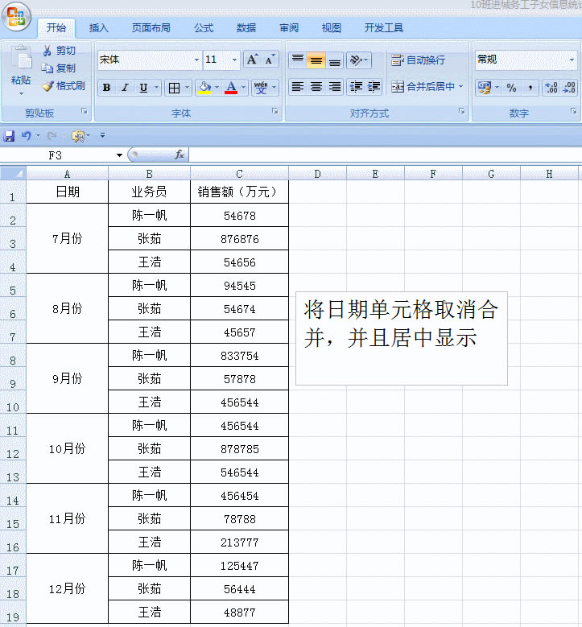582x627 pixels.
Task: Switch to the 开始 tab
Action: tap(56, 28)
